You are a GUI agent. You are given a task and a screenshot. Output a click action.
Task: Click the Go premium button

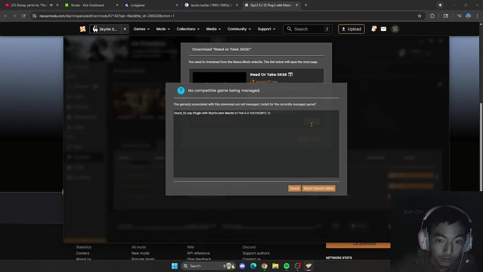coord(358,245)
